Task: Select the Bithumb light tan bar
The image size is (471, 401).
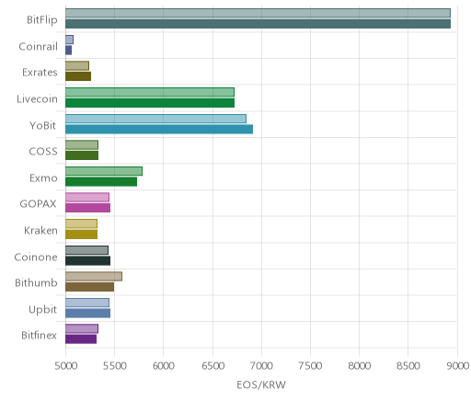Action: coord(94,277)
